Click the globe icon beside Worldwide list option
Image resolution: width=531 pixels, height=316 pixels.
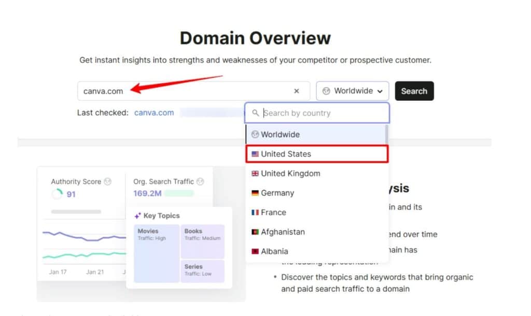255,134
